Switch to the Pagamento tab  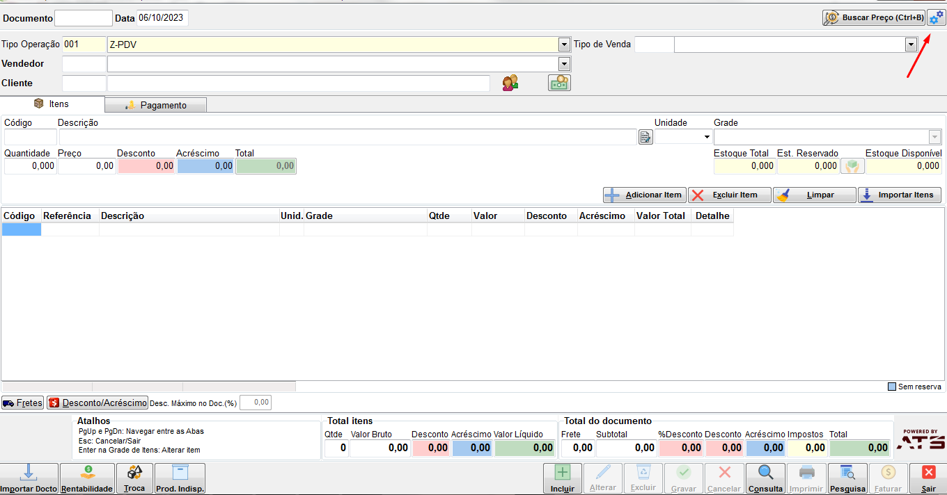[x=156, y=105]
